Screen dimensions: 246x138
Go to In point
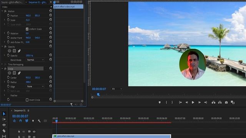(180, 102)
